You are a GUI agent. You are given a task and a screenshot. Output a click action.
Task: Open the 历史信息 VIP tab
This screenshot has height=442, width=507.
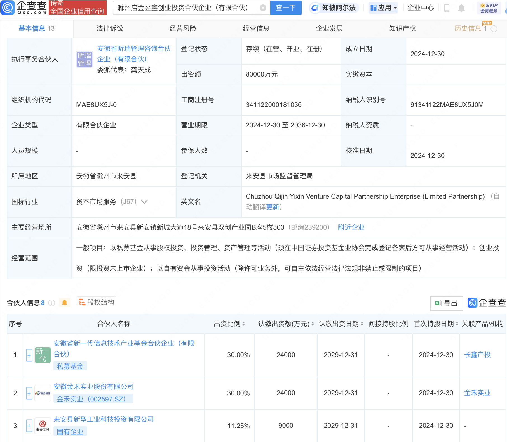coord(471,28)
